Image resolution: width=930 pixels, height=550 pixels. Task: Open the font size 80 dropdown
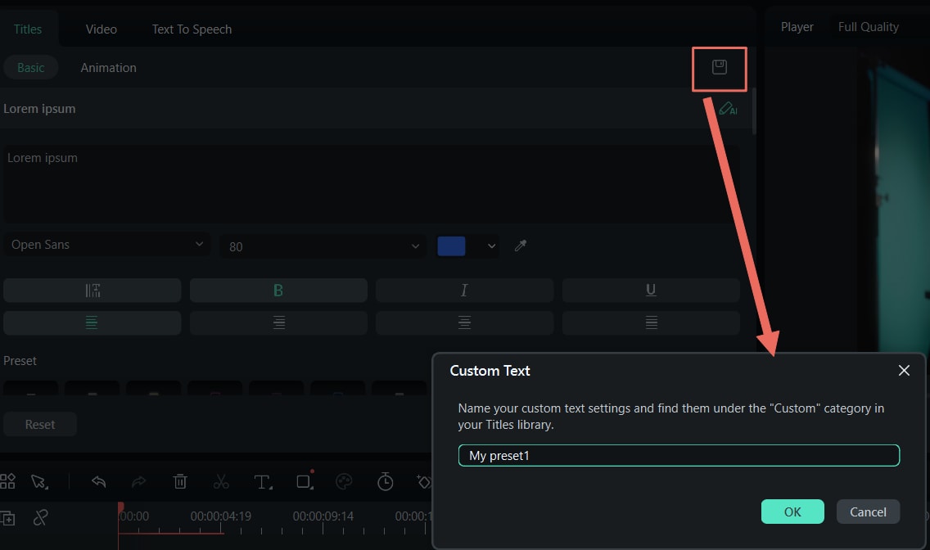tap(323, 246)
